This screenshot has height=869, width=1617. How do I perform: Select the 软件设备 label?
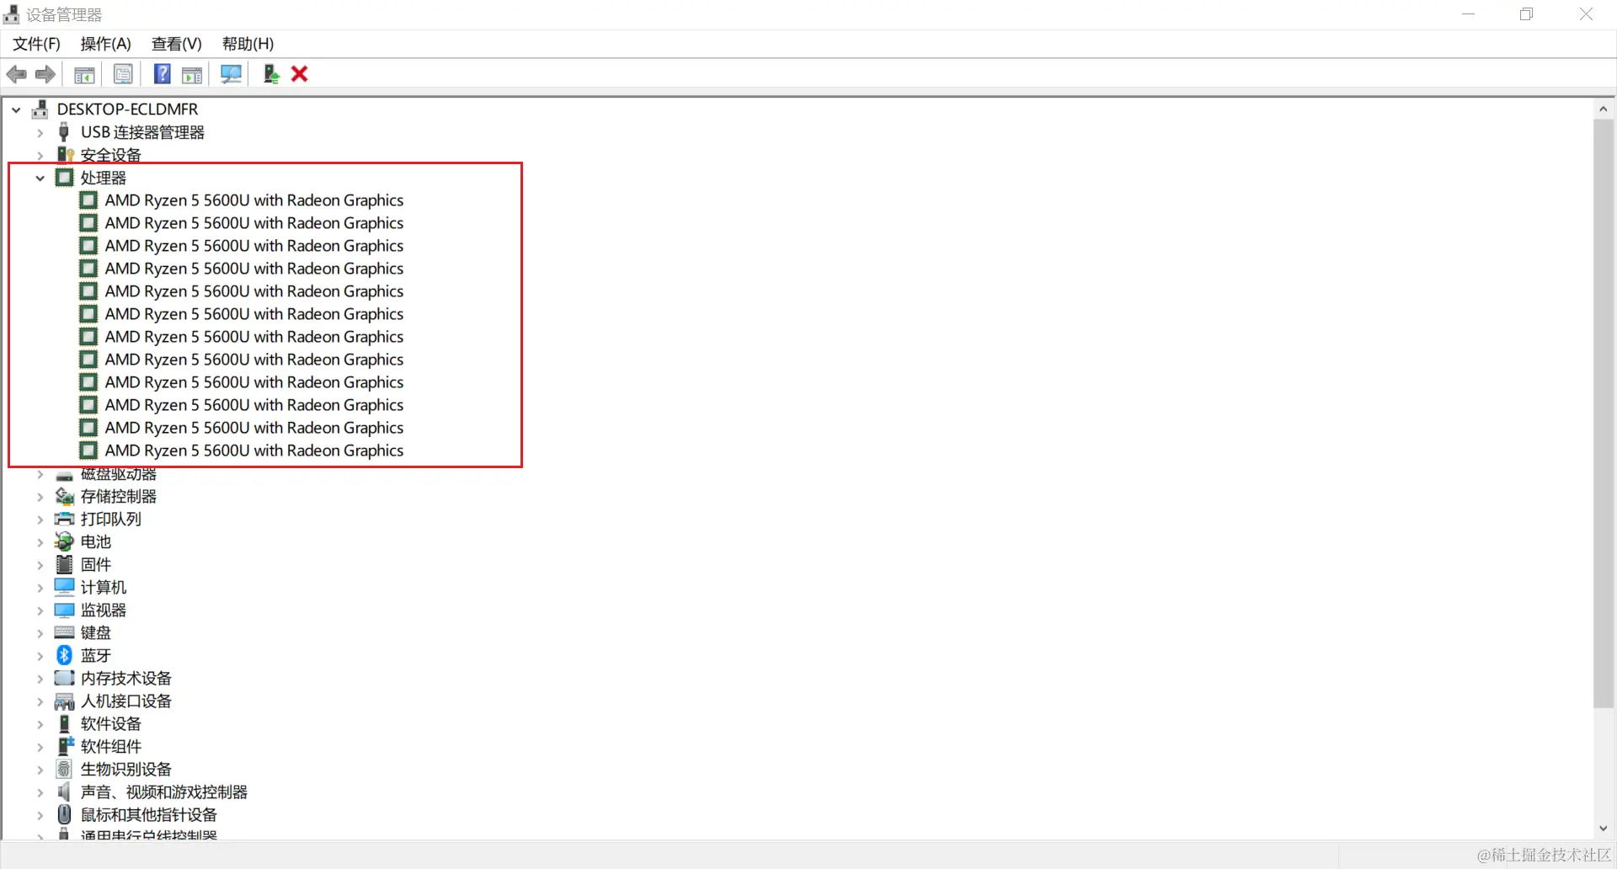[111, 723]
